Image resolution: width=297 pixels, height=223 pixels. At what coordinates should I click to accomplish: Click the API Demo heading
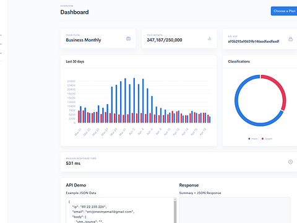coord(76,185)
